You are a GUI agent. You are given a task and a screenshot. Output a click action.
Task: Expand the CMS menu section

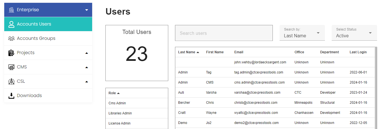pos(87,67)
